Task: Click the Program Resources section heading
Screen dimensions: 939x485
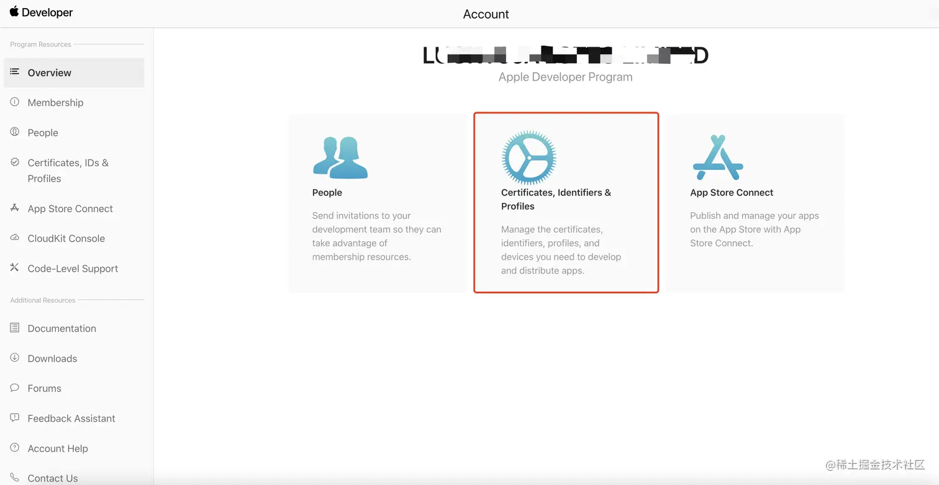Action: 40,45
